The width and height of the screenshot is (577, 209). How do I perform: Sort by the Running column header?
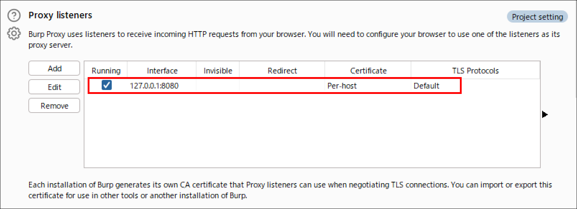[x=106, y=70]
